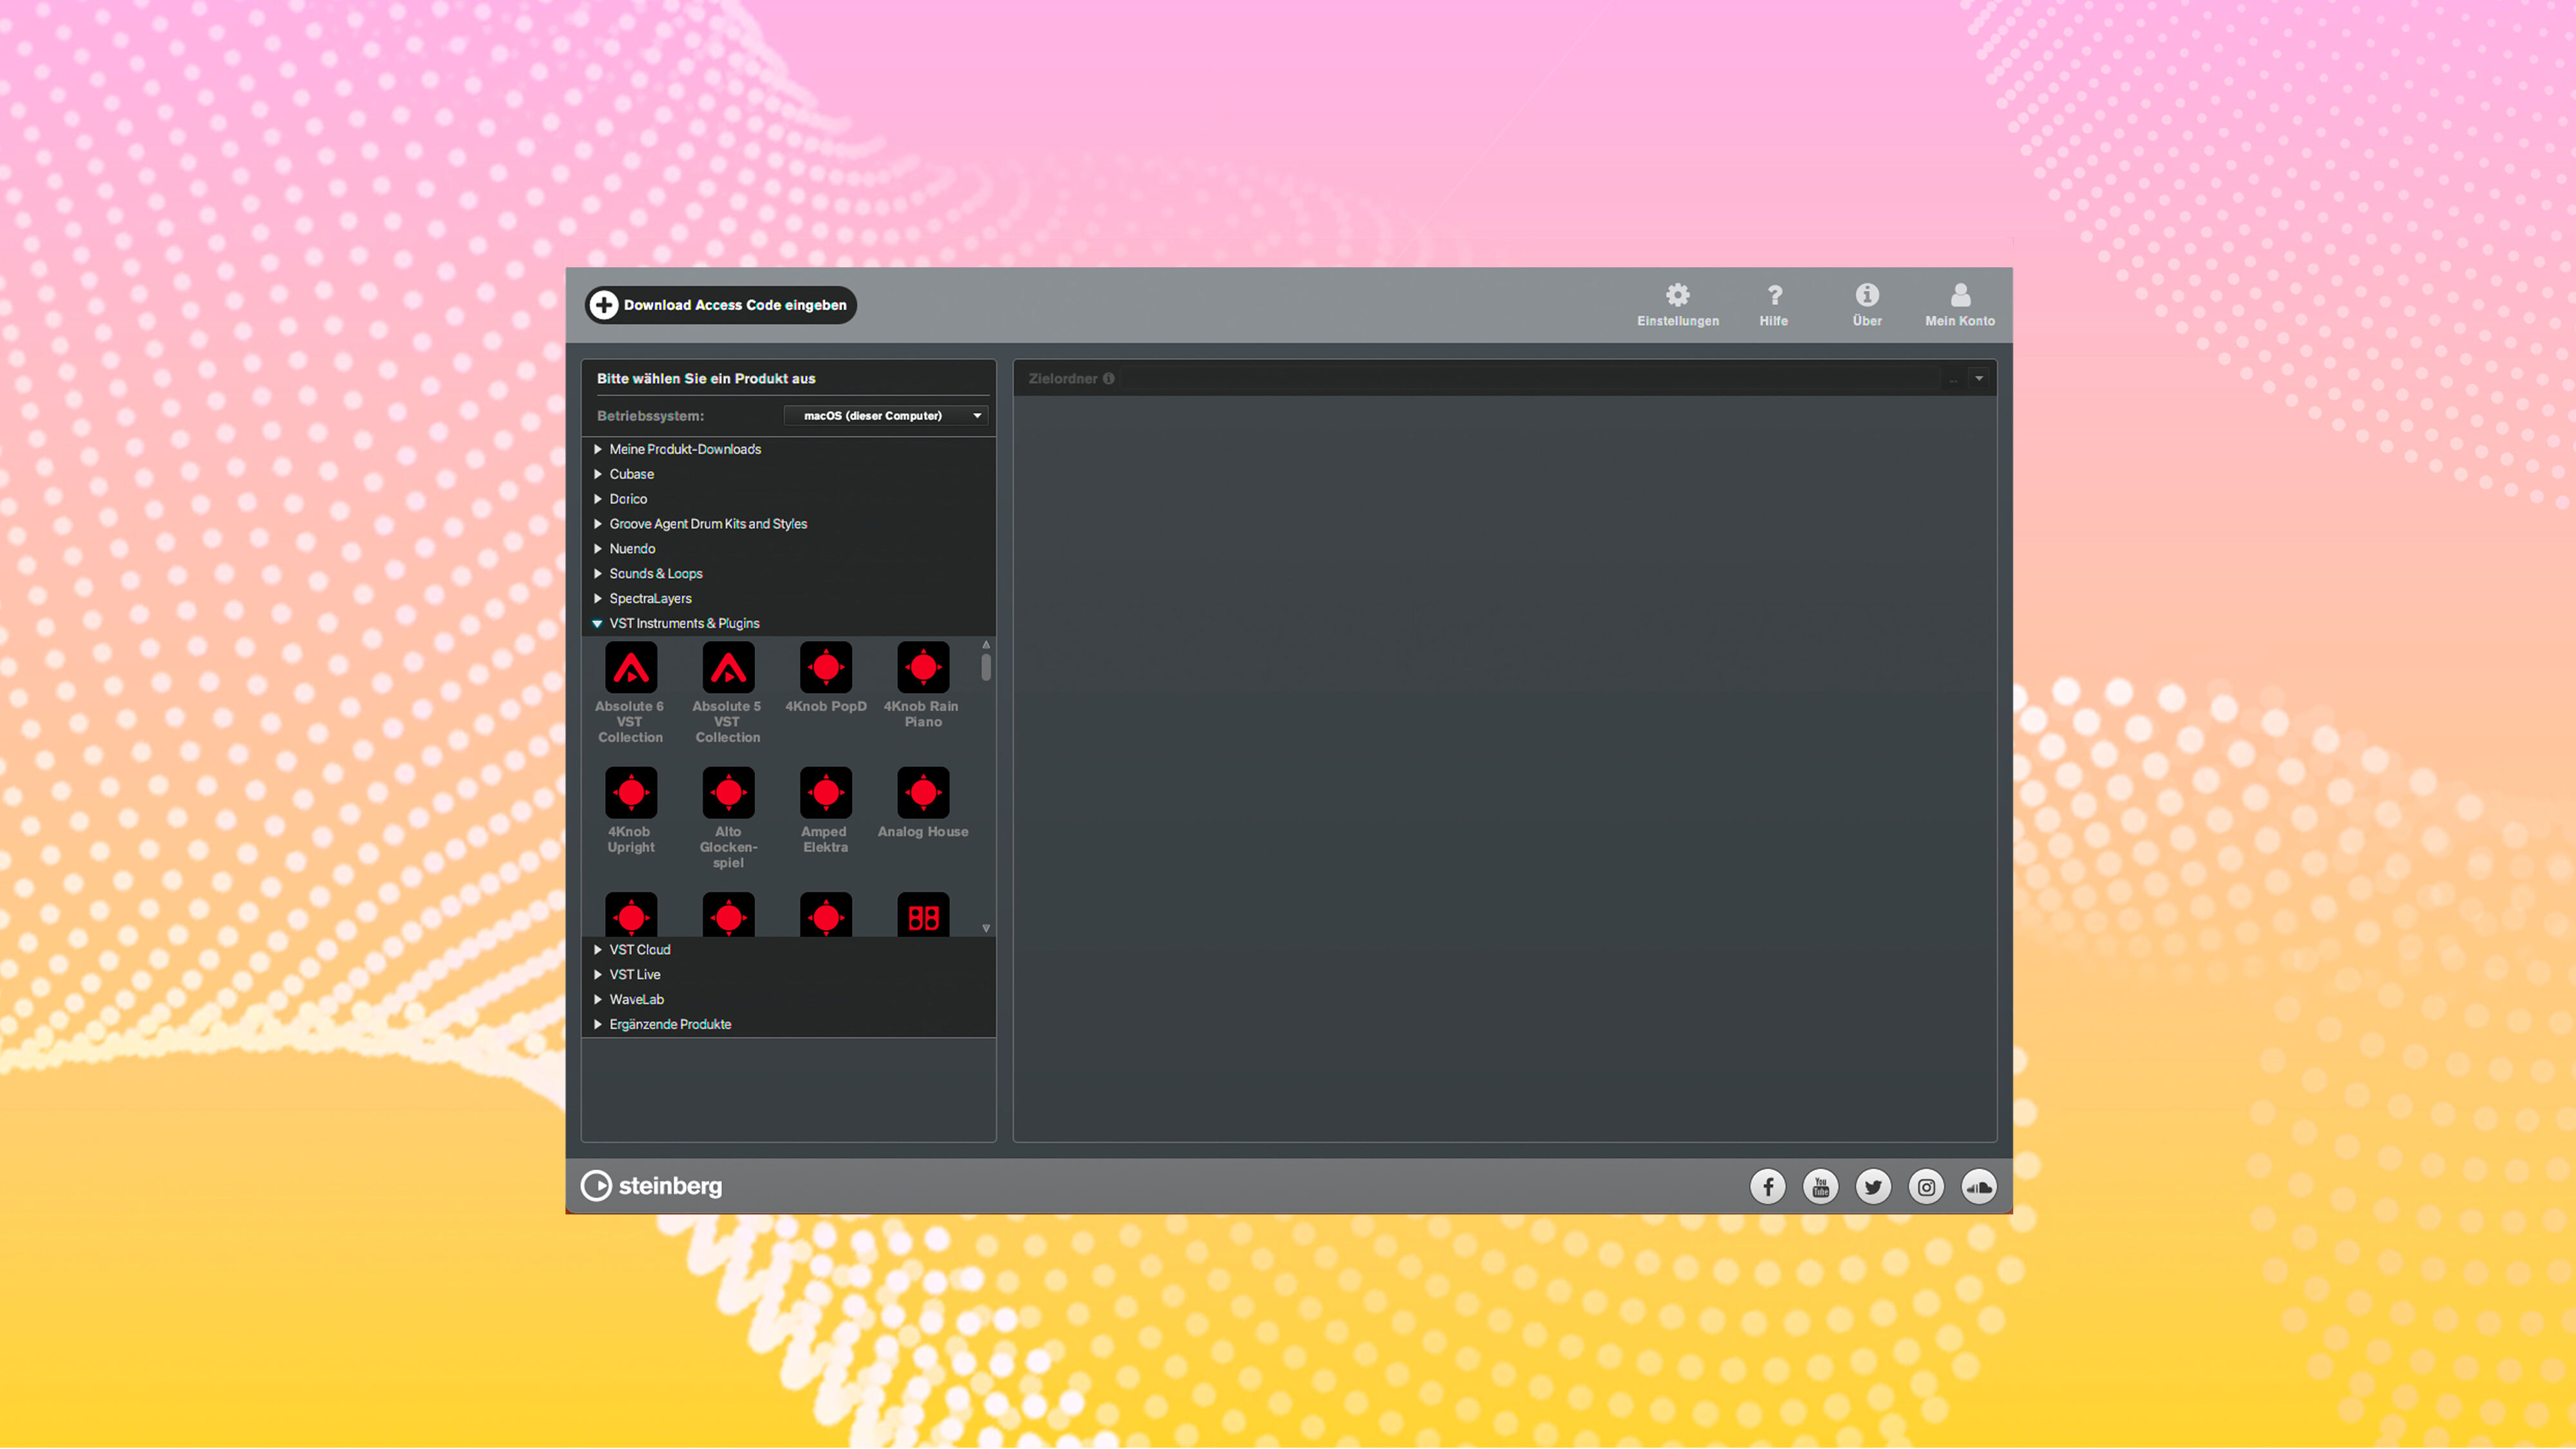Open the Über info icon

[1866, 296]
